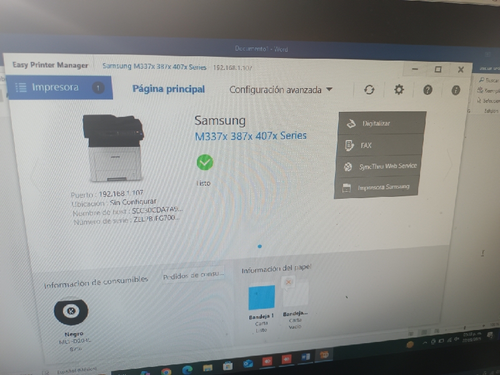The height and width of the screenshot is (375, 500).
Task: Click the globe icon beside SyncThru Web Service
Action: (348, 166)
